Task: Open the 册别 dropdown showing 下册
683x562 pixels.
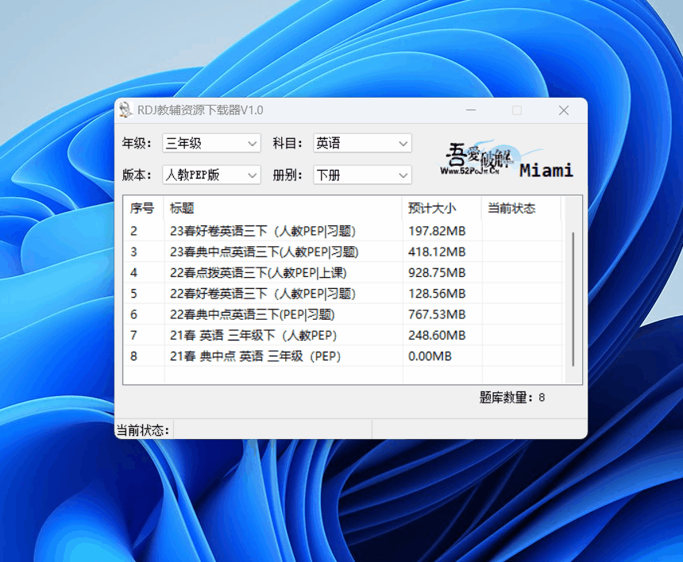Action: click(x=362, y=175)
